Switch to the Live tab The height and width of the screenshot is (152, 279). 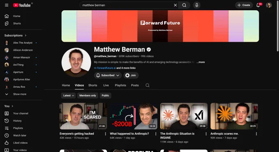click(106, 85)
